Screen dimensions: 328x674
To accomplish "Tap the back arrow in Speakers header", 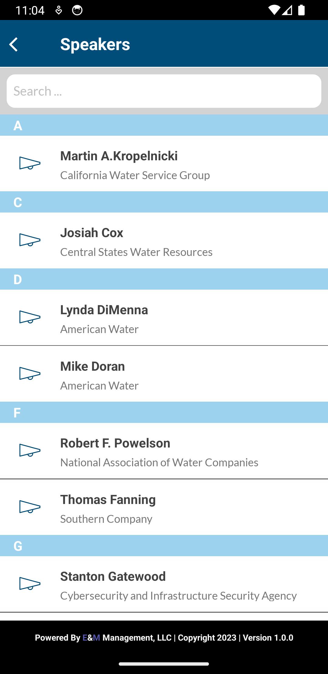I will [14, 44].
